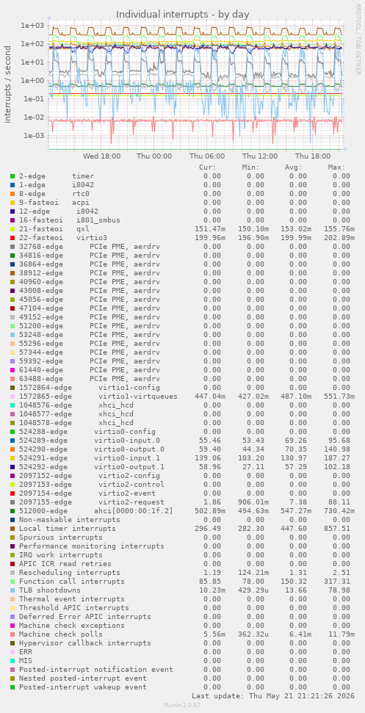The height and width of the screenshot is (713, 365).
Task: Click the green swatch next to 2-edge timer
Action: tap(12, 176)
